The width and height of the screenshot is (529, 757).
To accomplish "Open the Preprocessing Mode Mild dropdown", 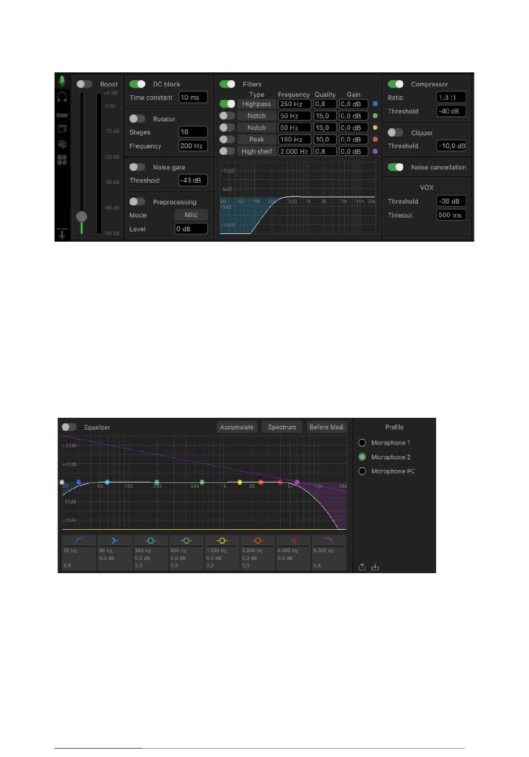I will [x=191, y=215].
